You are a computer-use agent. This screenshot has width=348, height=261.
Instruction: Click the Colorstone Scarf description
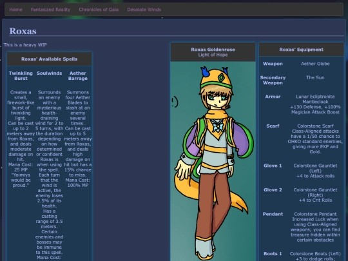pyautogui.click(x=315, y=139)
